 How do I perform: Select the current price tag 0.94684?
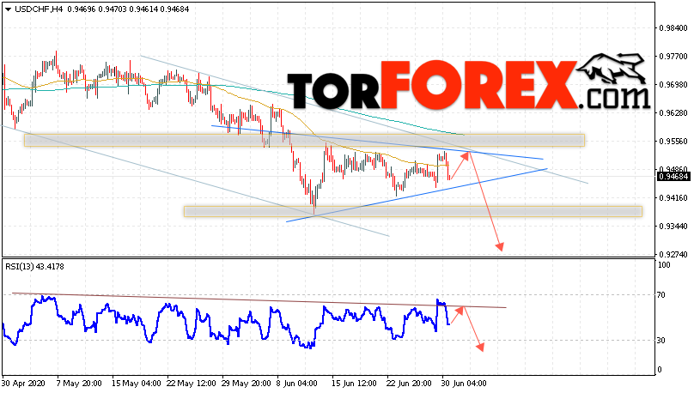pyautogui.click(x=673, y=177)
